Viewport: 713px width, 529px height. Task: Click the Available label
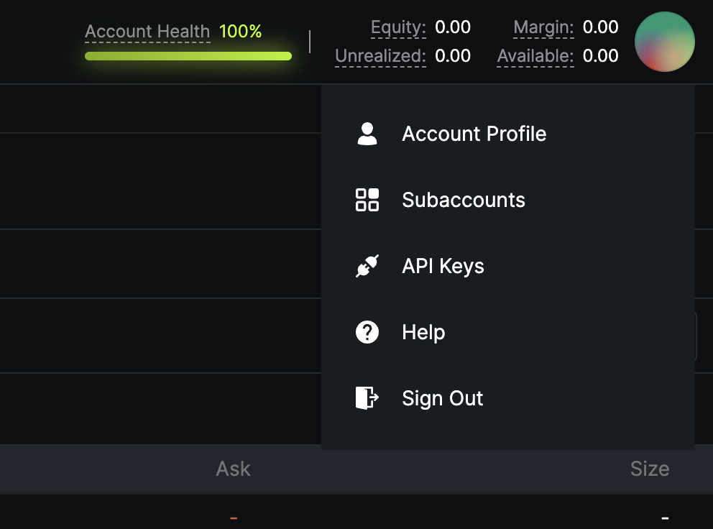[x=535, y=56]
